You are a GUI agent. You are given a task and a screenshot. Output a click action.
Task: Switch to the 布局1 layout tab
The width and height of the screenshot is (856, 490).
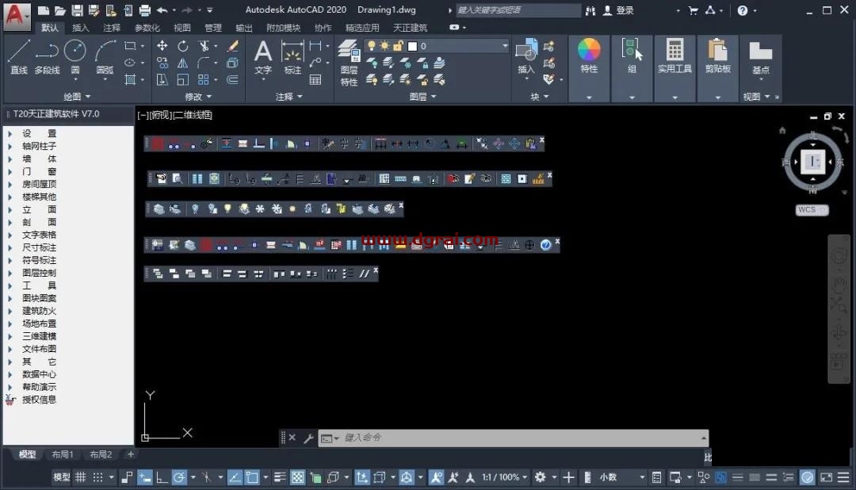coord(63,454)
